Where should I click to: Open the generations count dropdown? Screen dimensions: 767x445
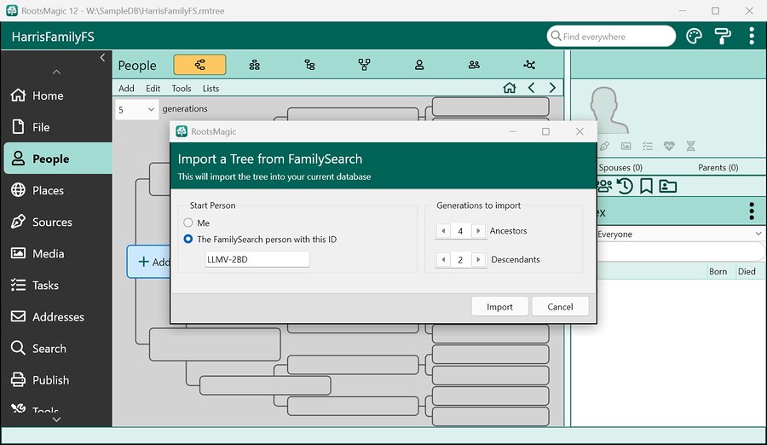tap(136, 110)
